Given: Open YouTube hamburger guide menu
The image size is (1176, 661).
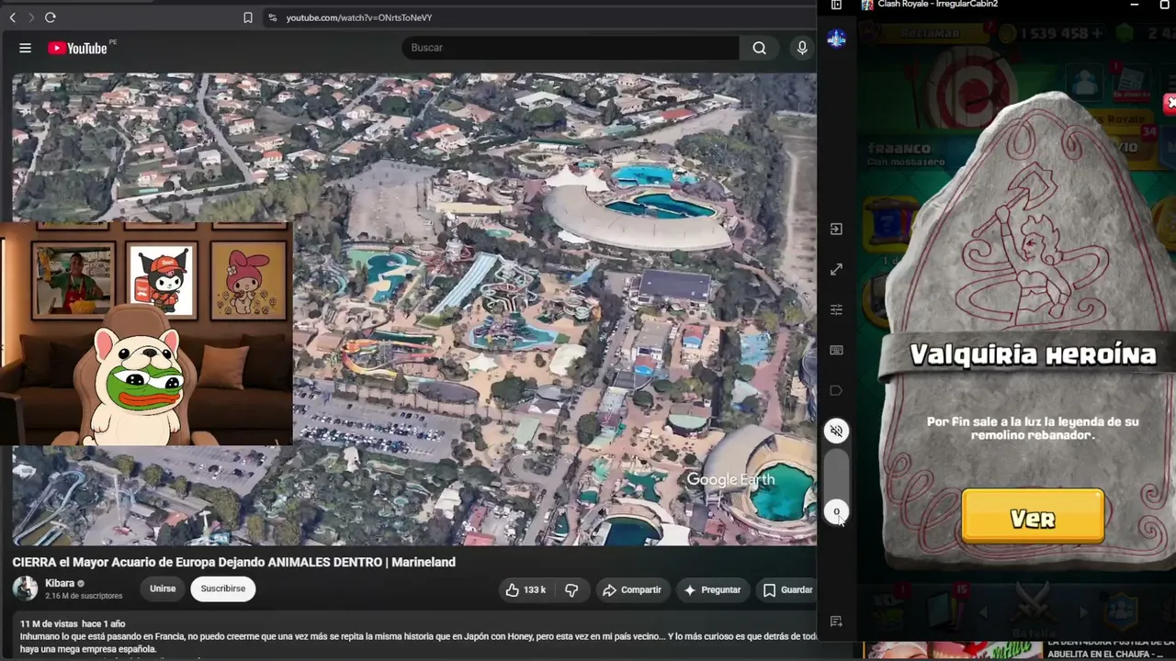Looking at the screenshot, I should click(25, 48).
